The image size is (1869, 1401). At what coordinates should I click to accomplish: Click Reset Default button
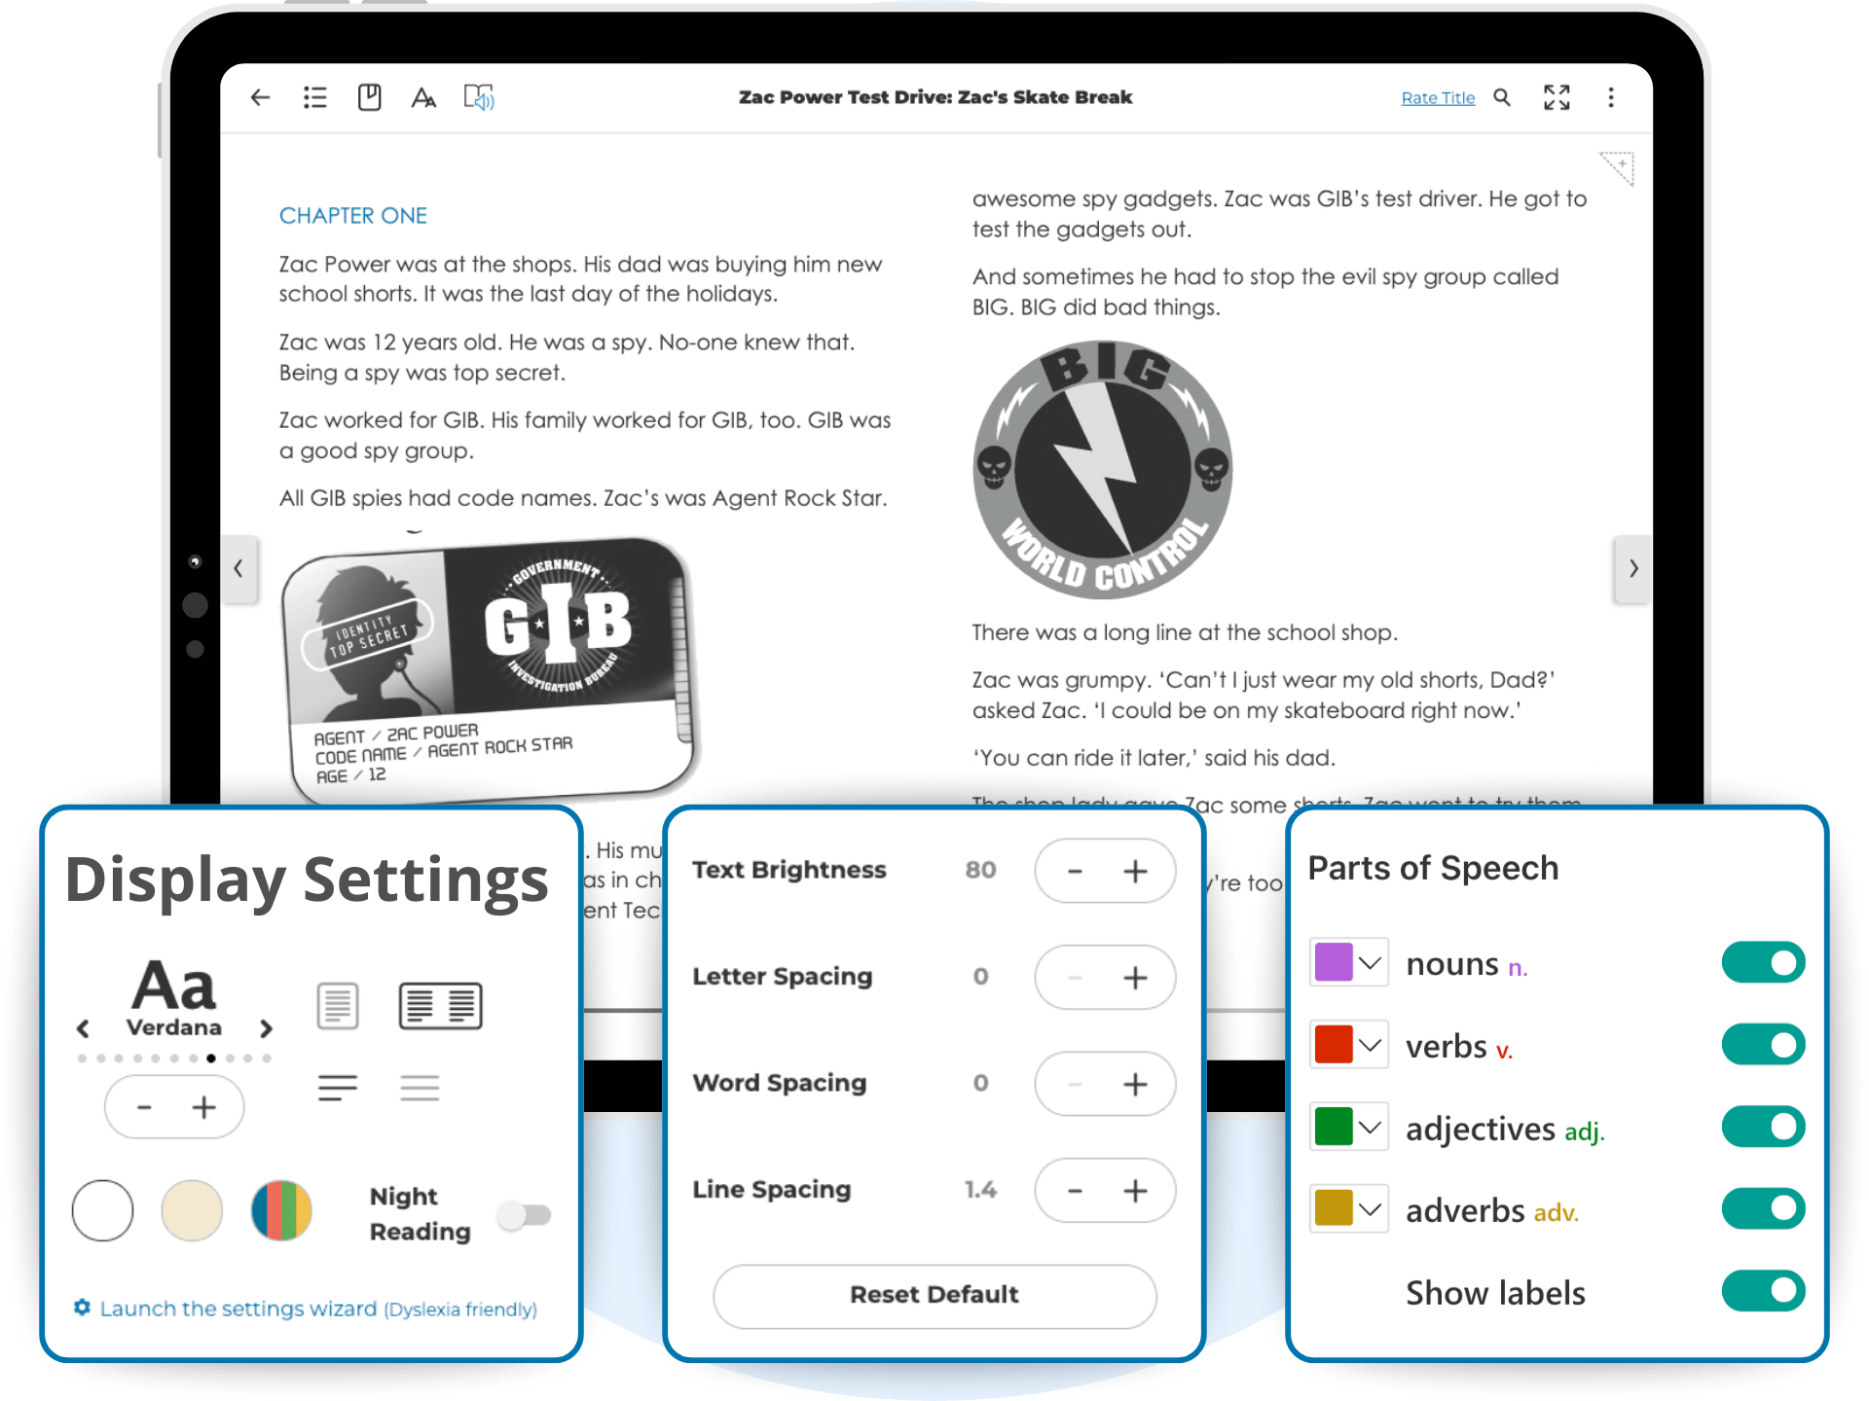[x=934, y=1296]
